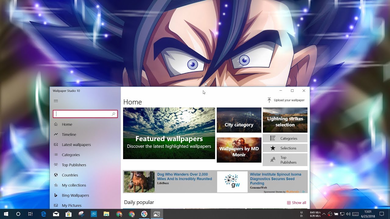The image size is (390, 219).
Task: Click the Selections star button
Action: (285, 148)
